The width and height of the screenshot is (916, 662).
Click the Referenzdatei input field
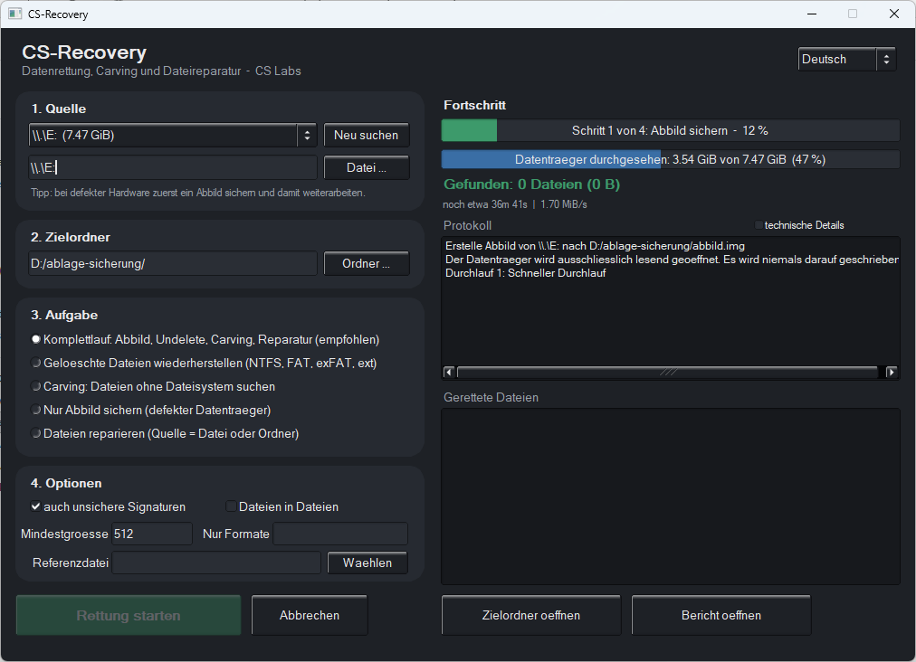coord(216,563)
